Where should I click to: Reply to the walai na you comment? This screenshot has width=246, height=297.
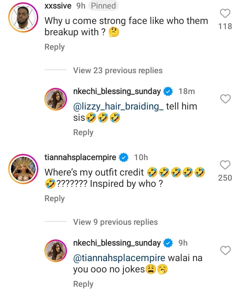click(x=83, y=284)
